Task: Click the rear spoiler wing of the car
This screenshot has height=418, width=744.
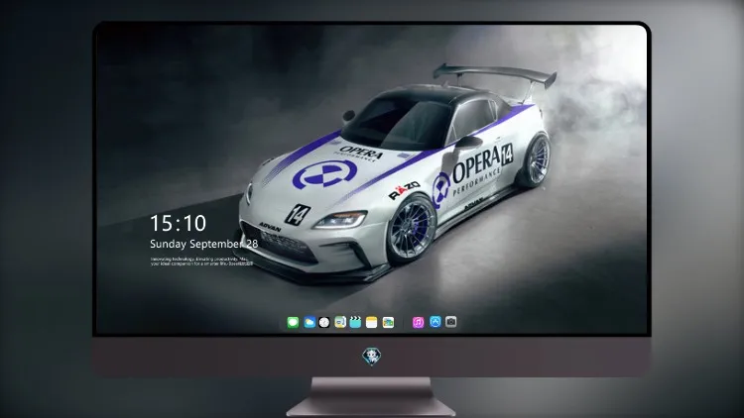Action: [x=495, y=75]
